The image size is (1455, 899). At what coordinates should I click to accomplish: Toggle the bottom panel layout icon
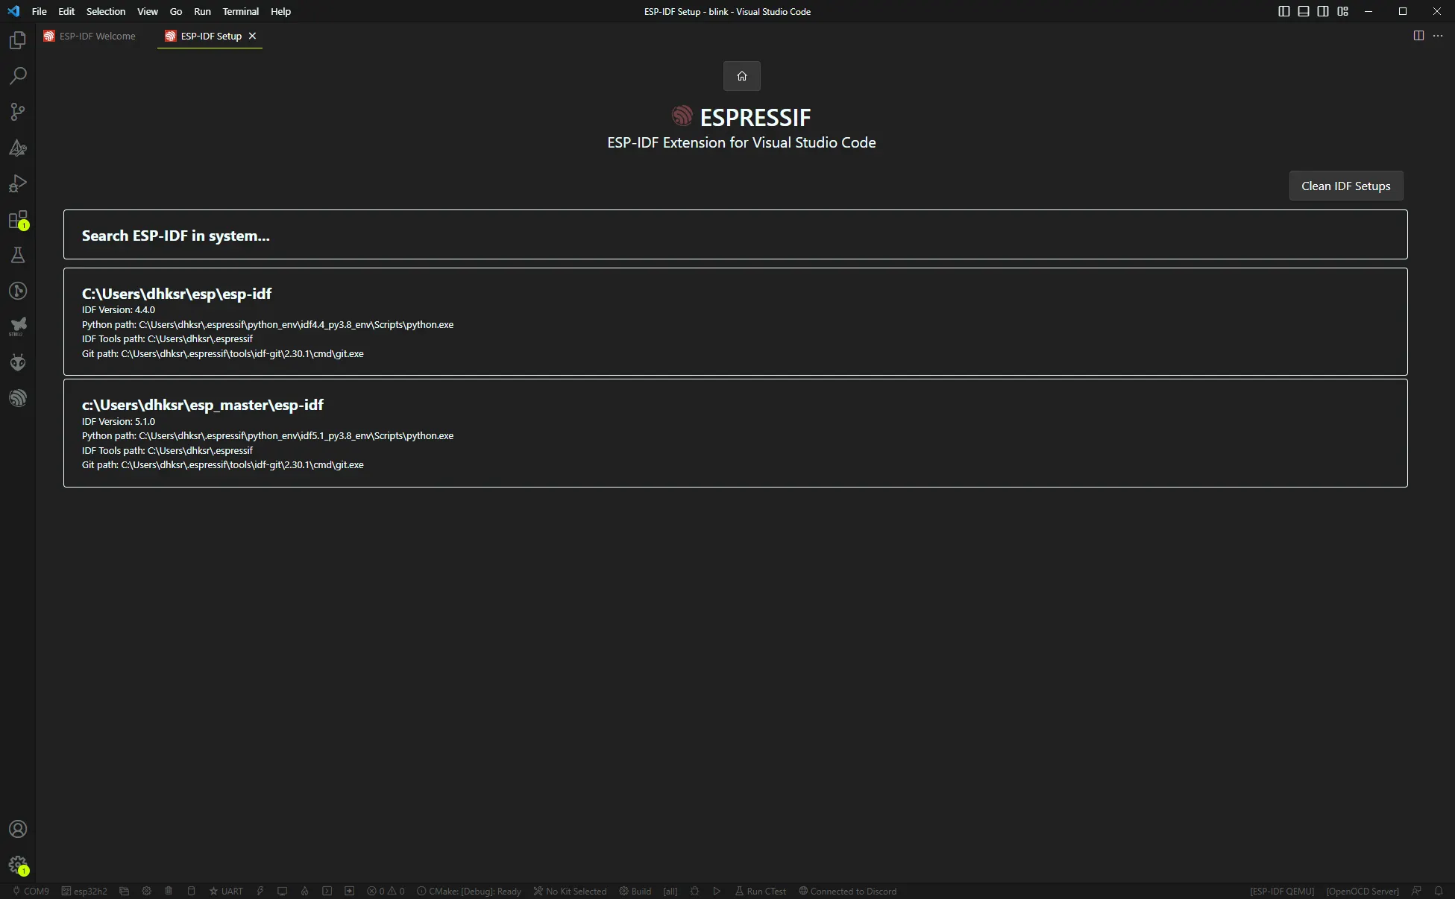[x=1303, y=11]
